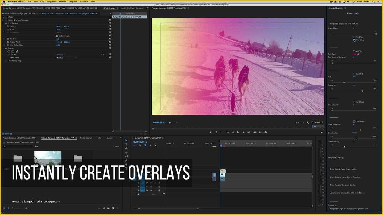Screen dimensions: 383x215
Task: Select the Selection arrow tool
Action: 126,140
